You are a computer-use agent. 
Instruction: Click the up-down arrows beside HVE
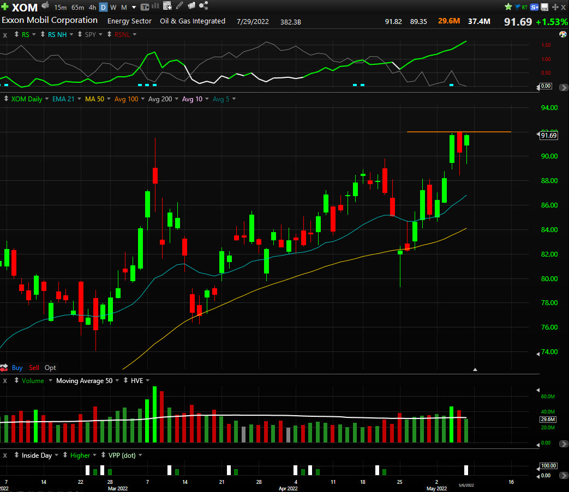[x=125, y=380]
